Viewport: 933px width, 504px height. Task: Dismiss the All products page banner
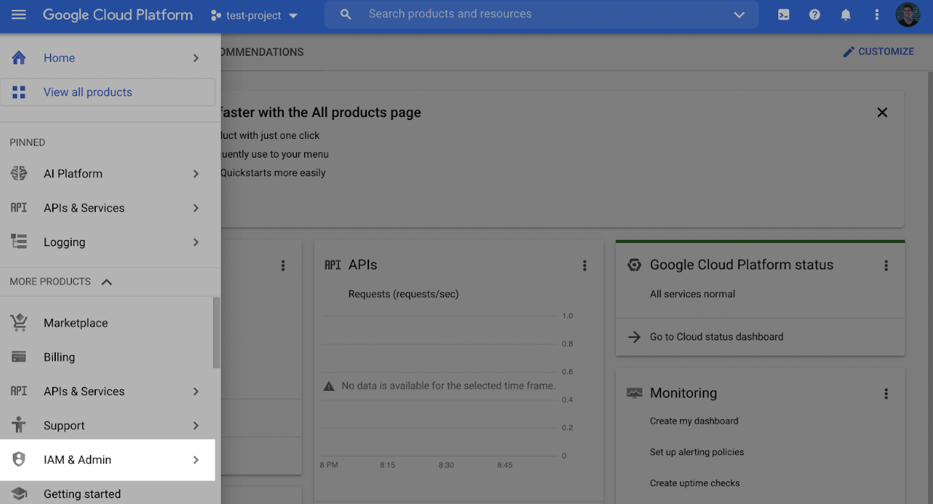(882, 112)
